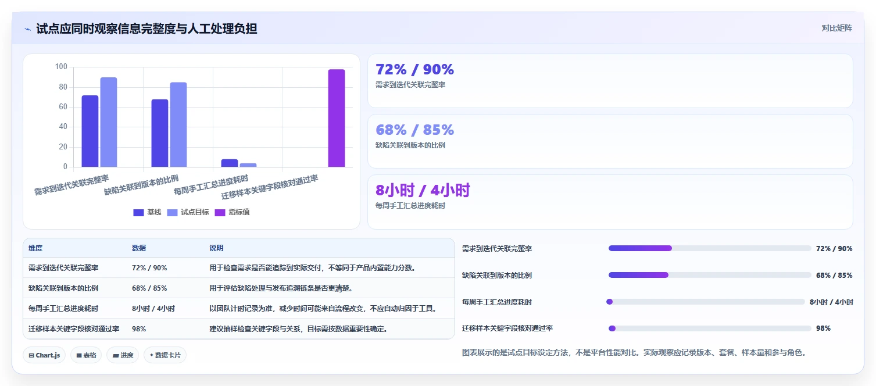The image size is (876, 386).
Task: Click the 需求到迭代关联完整率 progress bar
Action: pos(710,248)
